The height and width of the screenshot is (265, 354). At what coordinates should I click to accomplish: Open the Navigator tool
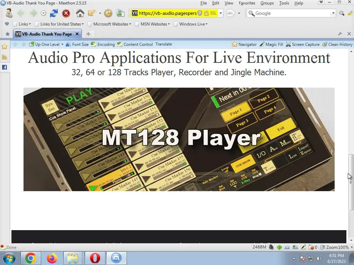click(x=244, y=44)
